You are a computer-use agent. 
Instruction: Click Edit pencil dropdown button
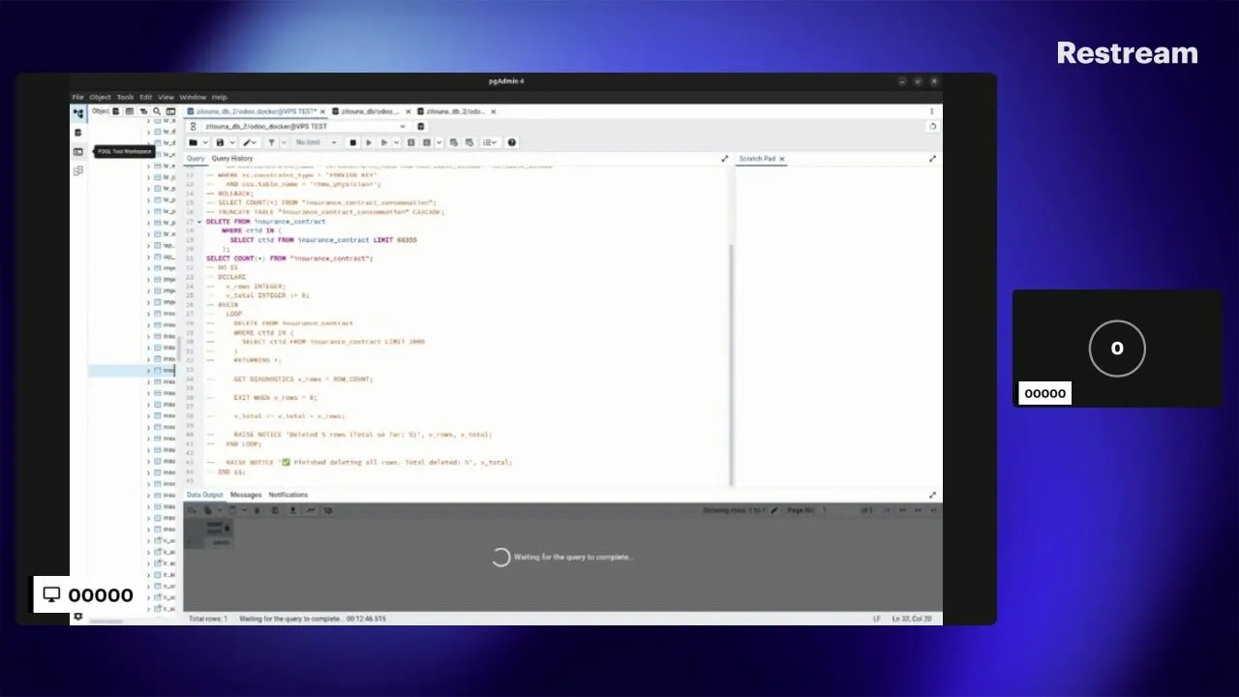[250, 142]
